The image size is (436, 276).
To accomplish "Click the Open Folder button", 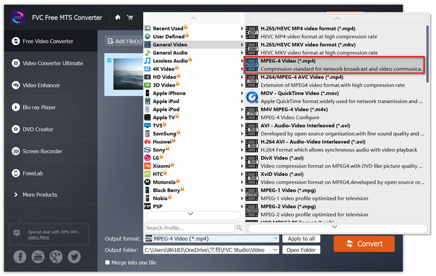I will click(301, 250).
